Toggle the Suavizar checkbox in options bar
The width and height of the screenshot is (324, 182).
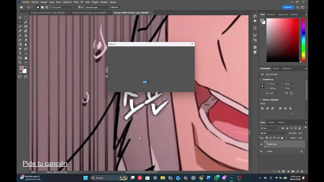(79, 7)
